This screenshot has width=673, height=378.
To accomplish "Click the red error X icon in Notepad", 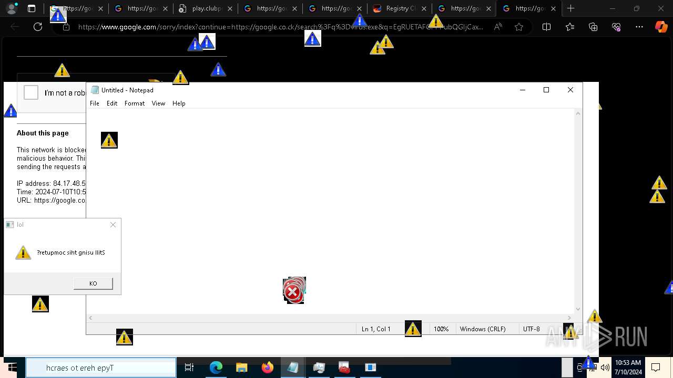I will 293,291.
